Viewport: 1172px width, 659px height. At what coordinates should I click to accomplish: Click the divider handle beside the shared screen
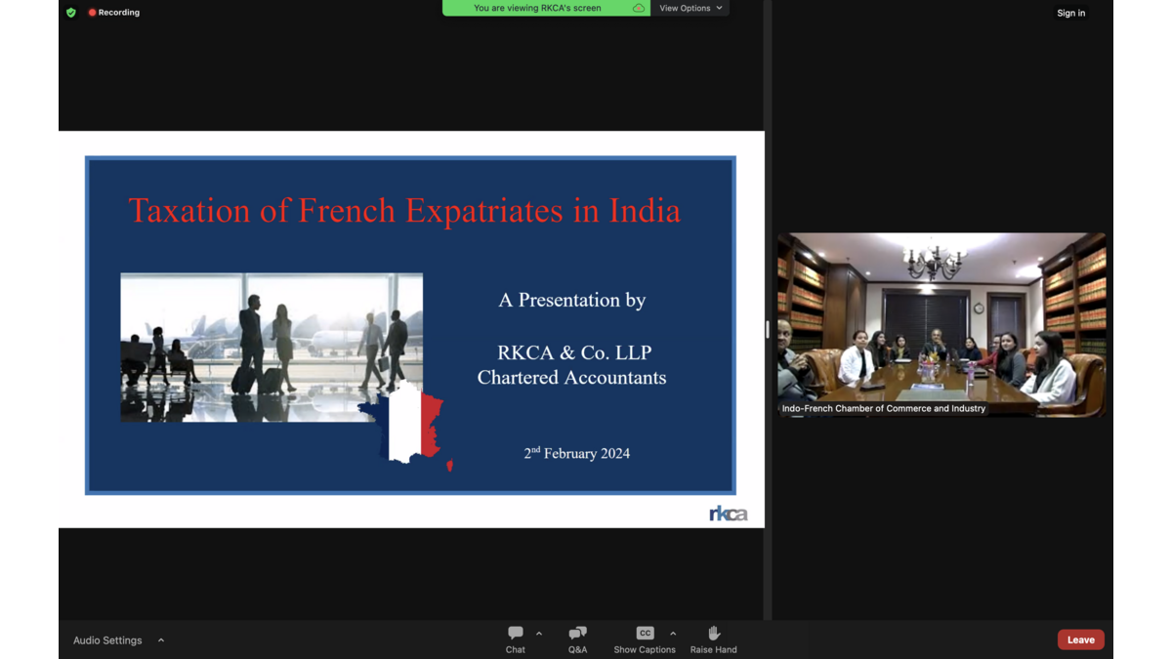point(768,330)
